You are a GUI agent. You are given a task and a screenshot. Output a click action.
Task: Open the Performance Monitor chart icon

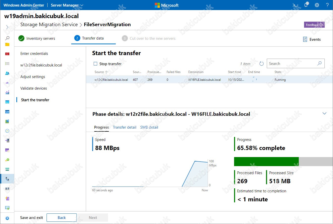(x=7, y=92)
